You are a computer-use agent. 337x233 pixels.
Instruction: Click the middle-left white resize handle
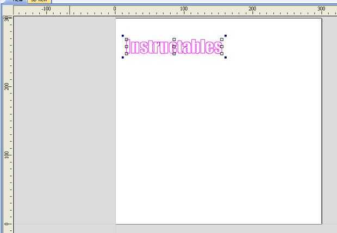tap(127, 46)
